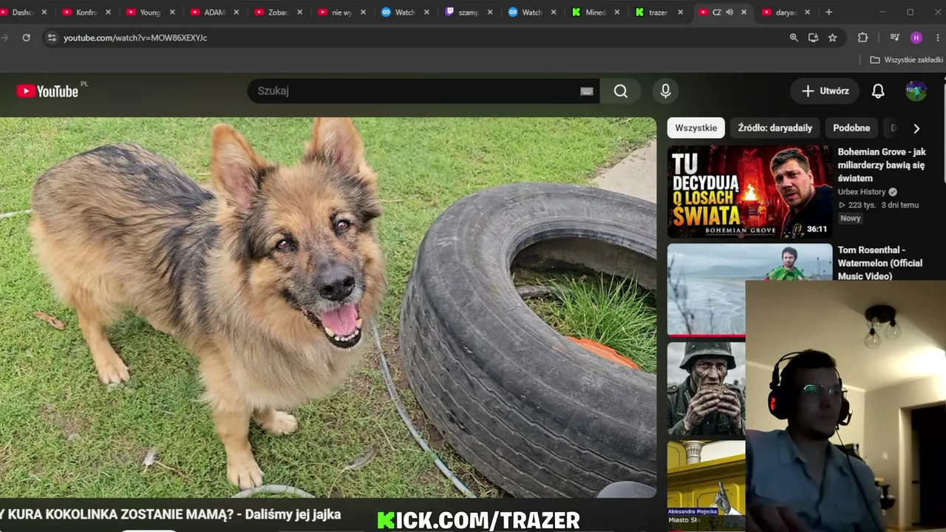This screenshot has height=532, width=946.
Task: Click the KURA KOKOLINKA video title text
Action: click(x=171, y=514)
